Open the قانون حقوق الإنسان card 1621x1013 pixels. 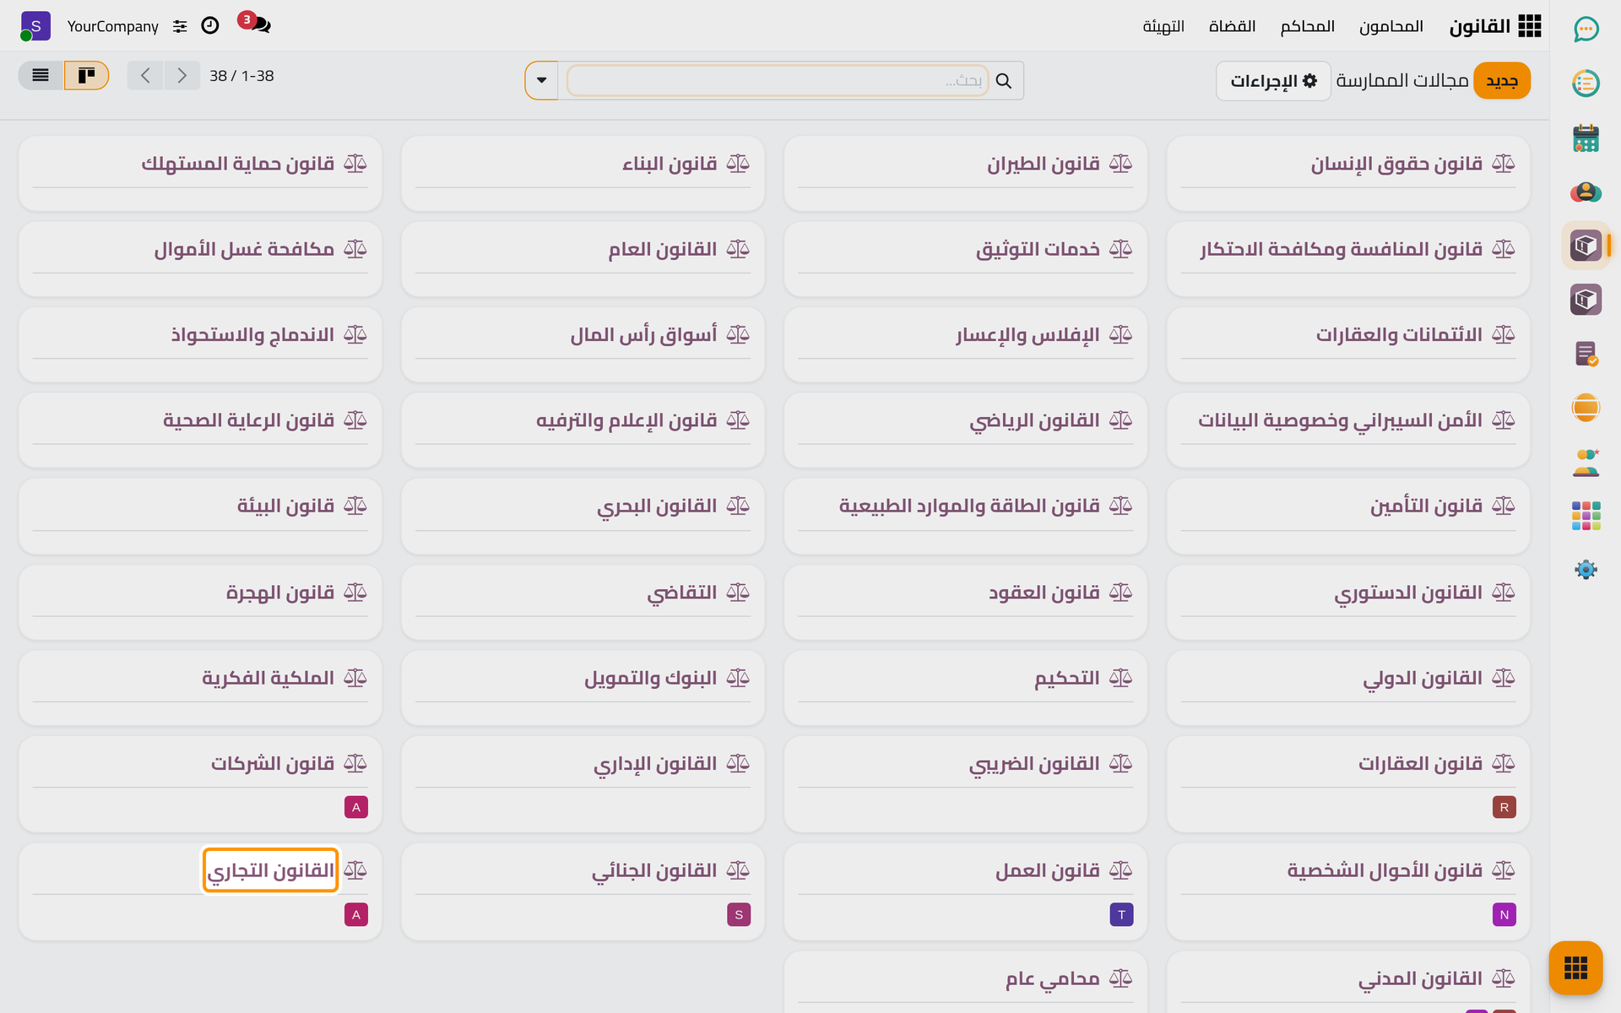coord(1347,173)
